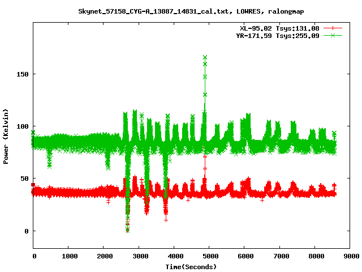Image resolution: width=362 pixels, height=272 pixels.
Task: Select the XL-95.02 Tsys:131.08 legend label
Action: coord(279,28)
